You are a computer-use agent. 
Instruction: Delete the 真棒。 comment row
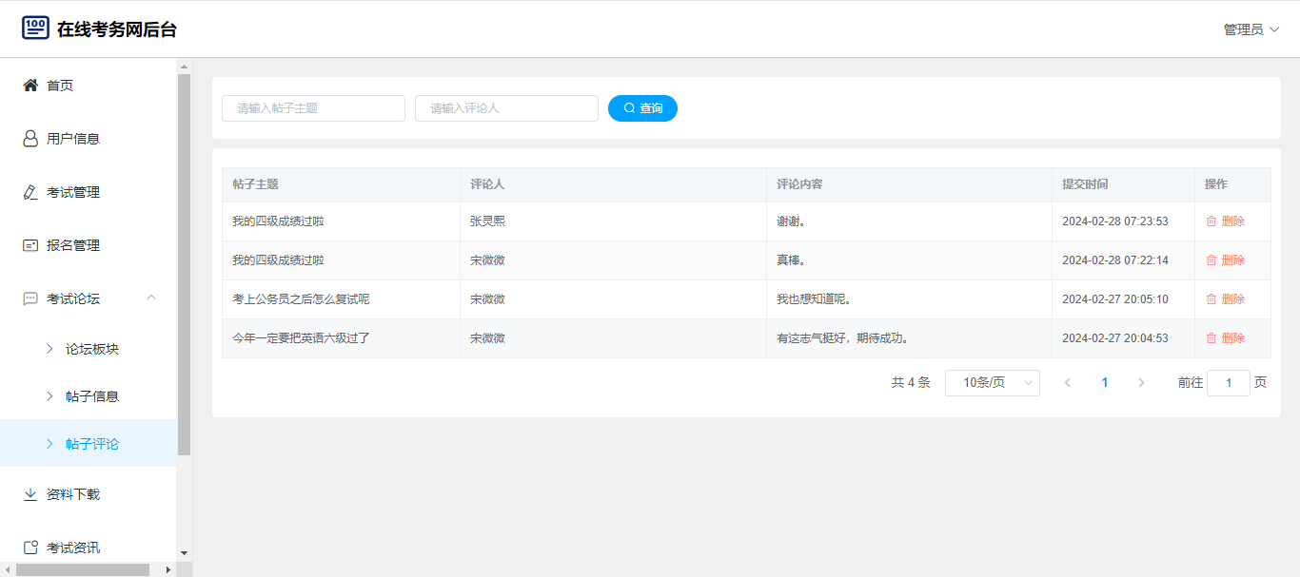pos(1225,260)
